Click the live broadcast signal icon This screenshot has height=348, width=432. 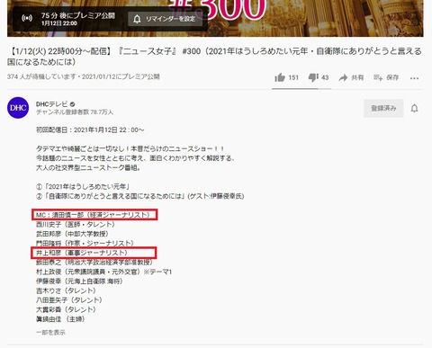(27, 19)
